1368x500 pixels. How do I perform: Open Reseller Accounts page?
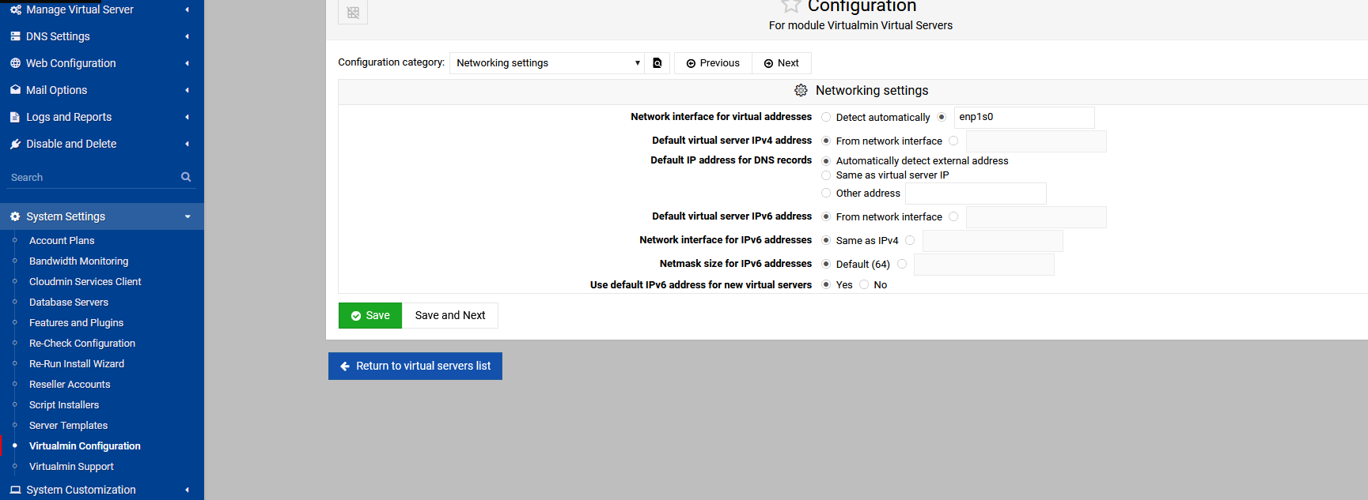pyautogui.click(x=70, y=385)
